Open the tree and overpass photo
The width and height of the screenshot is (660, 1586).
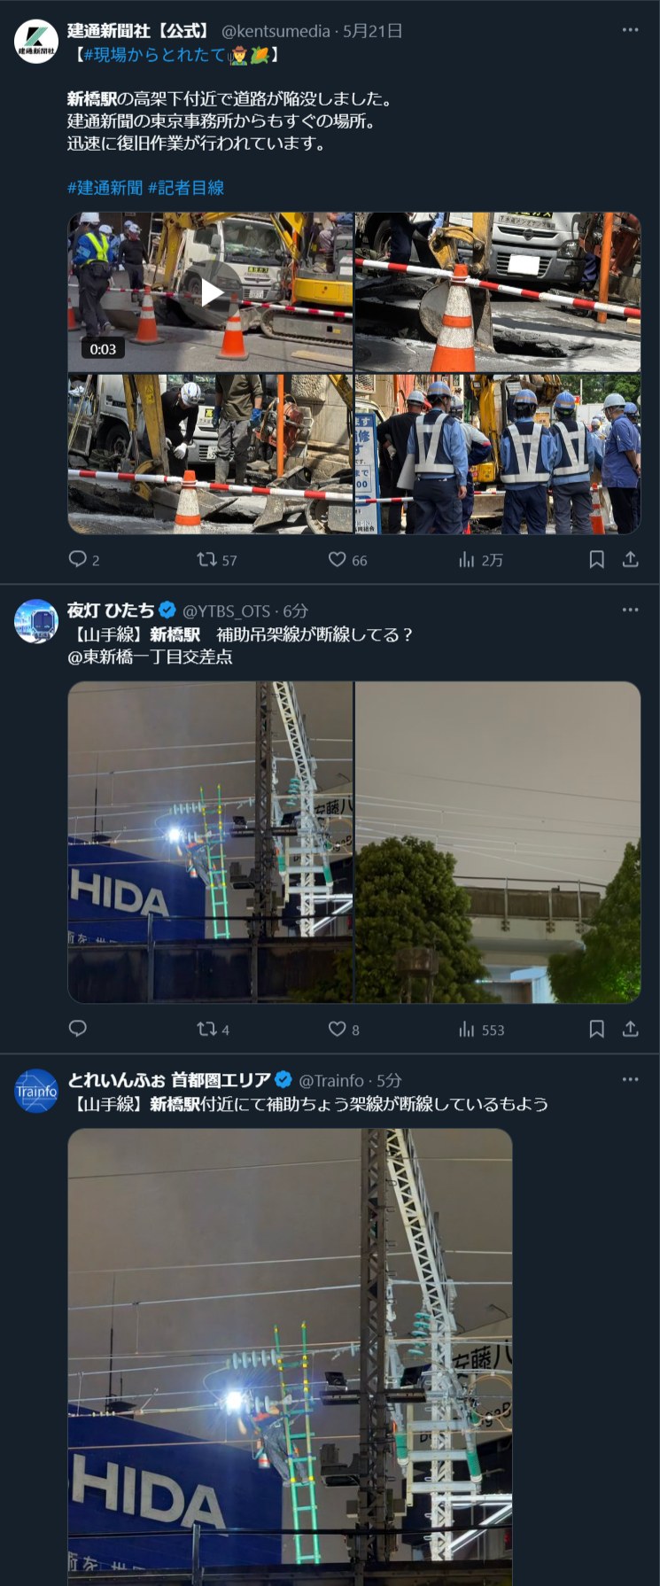(x=498, y=842)
